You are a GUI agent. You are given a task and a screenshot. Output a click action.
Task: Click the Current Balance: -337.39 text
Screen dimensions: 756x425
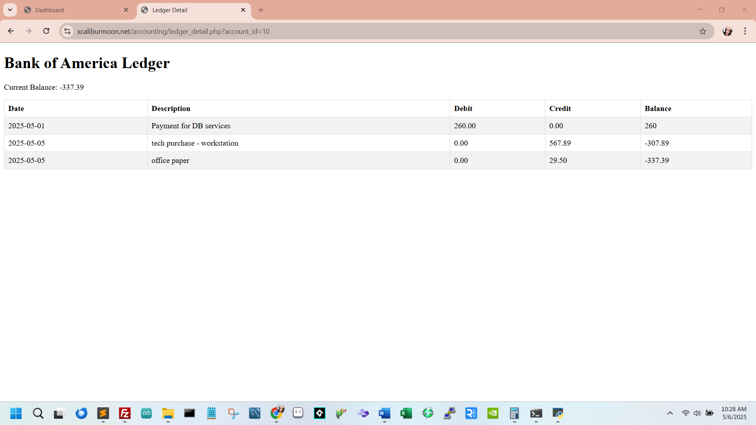pos(44,87)
